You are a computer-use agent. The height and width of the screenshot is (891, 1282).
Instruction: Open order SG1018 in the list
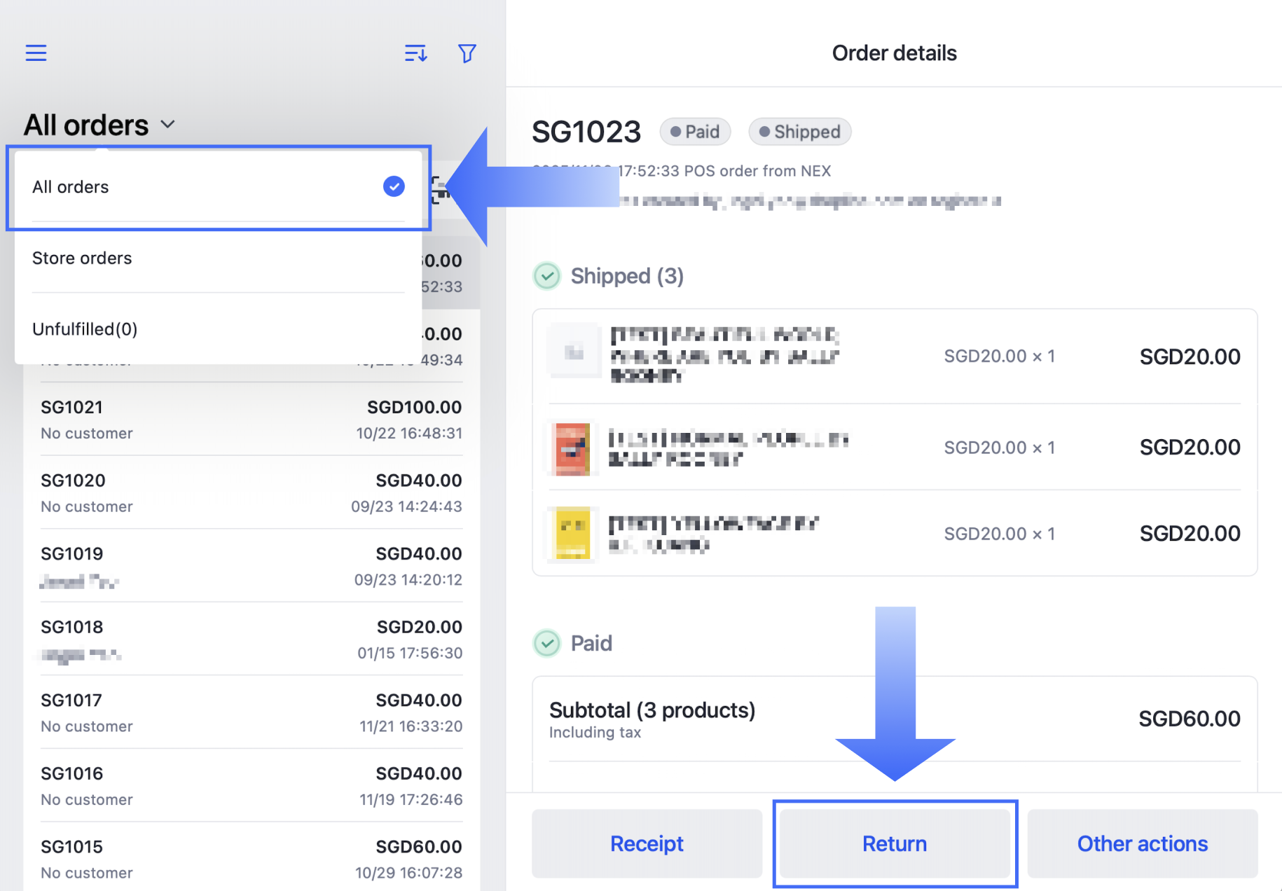click(251, 639)
